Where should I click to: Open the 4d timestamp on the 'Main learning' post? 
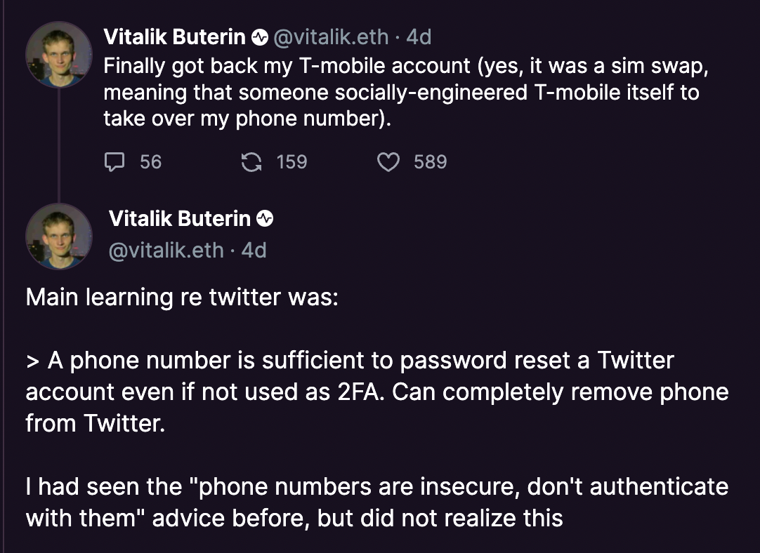(x=254, y=251)
